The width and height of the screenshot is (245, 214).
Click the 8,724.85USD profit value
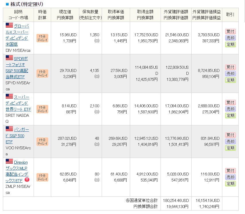(x=209, y=70)
